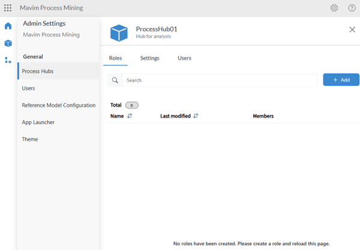360x250 pixels.
Task: Open Process Hubs in Admin Settings
Action: 38,71
